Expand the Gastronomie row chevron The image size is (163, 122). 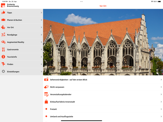point(41,50)
